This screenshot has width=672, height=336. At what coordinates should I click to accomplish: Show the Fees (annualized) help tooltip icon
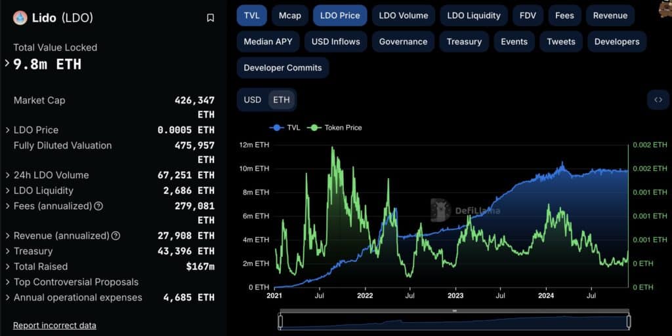(x=98, y=206)
